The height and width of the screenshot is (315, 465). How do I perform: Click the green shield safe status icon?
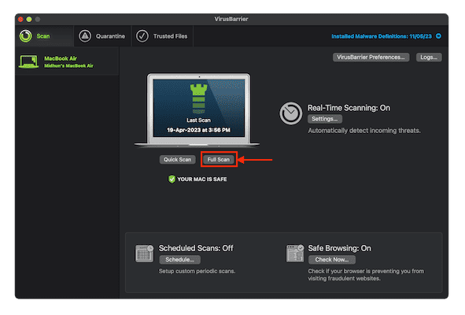click(x=172, y=179)
